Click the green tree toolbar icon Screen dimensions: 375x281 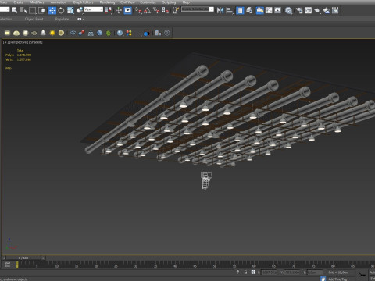click(109, 33)
